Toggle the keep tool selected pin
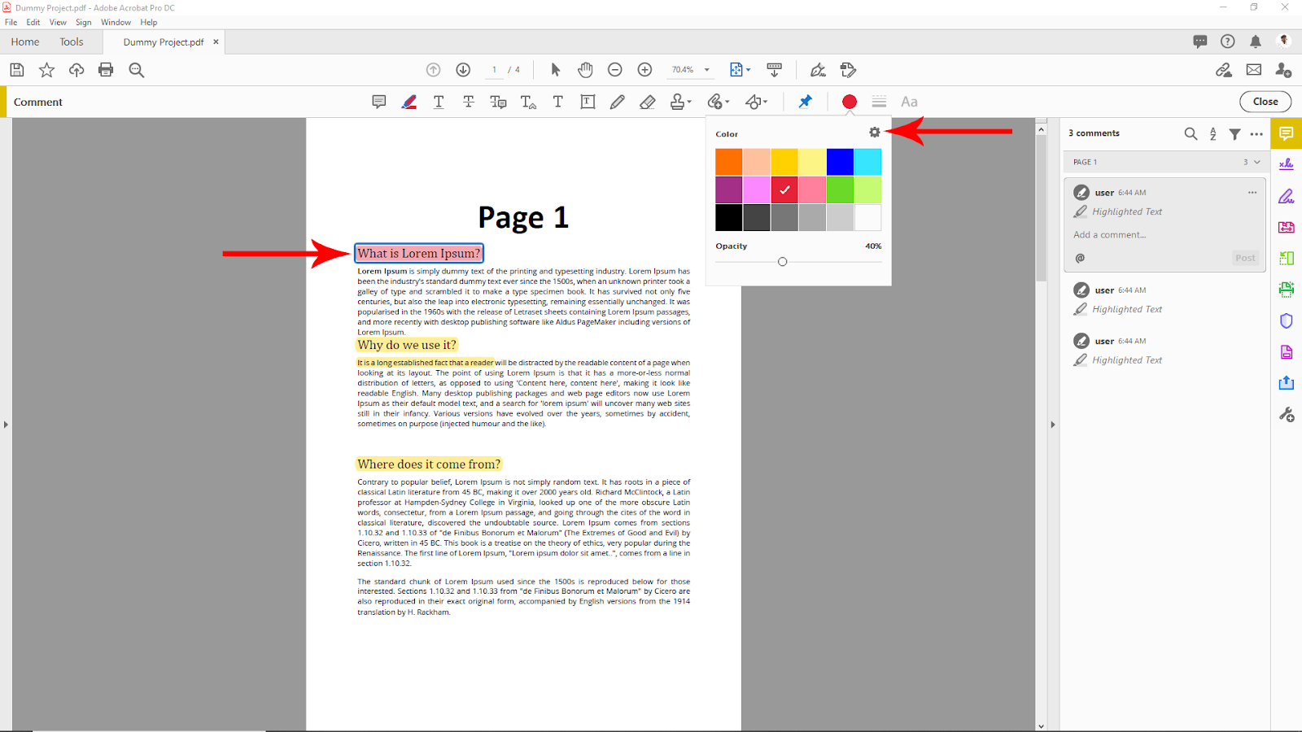 [805, 102]
